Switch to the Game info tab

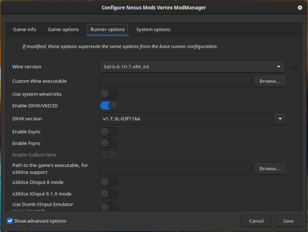click(25, 29)
